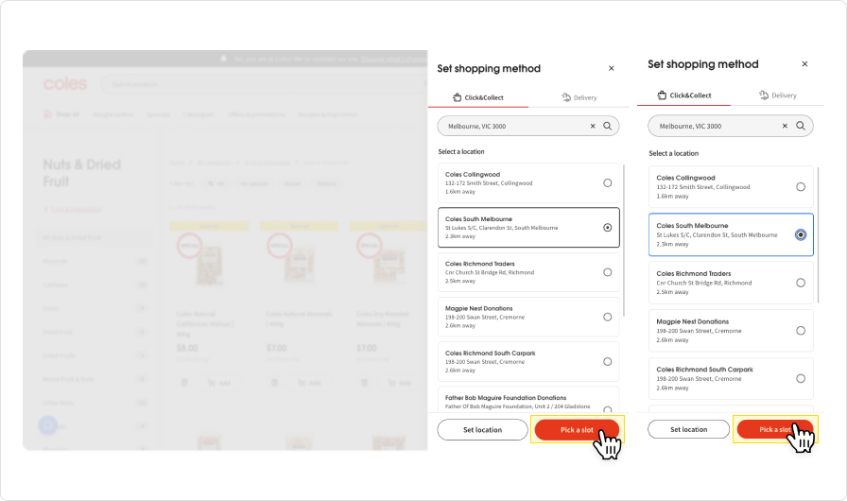Select black-outlined Coles South Melbourne radio
The image size is (847, 501).
607,227
